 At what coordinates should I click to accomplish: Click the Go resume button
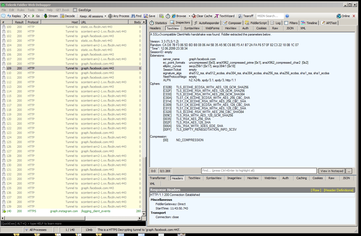coord(36,16)
